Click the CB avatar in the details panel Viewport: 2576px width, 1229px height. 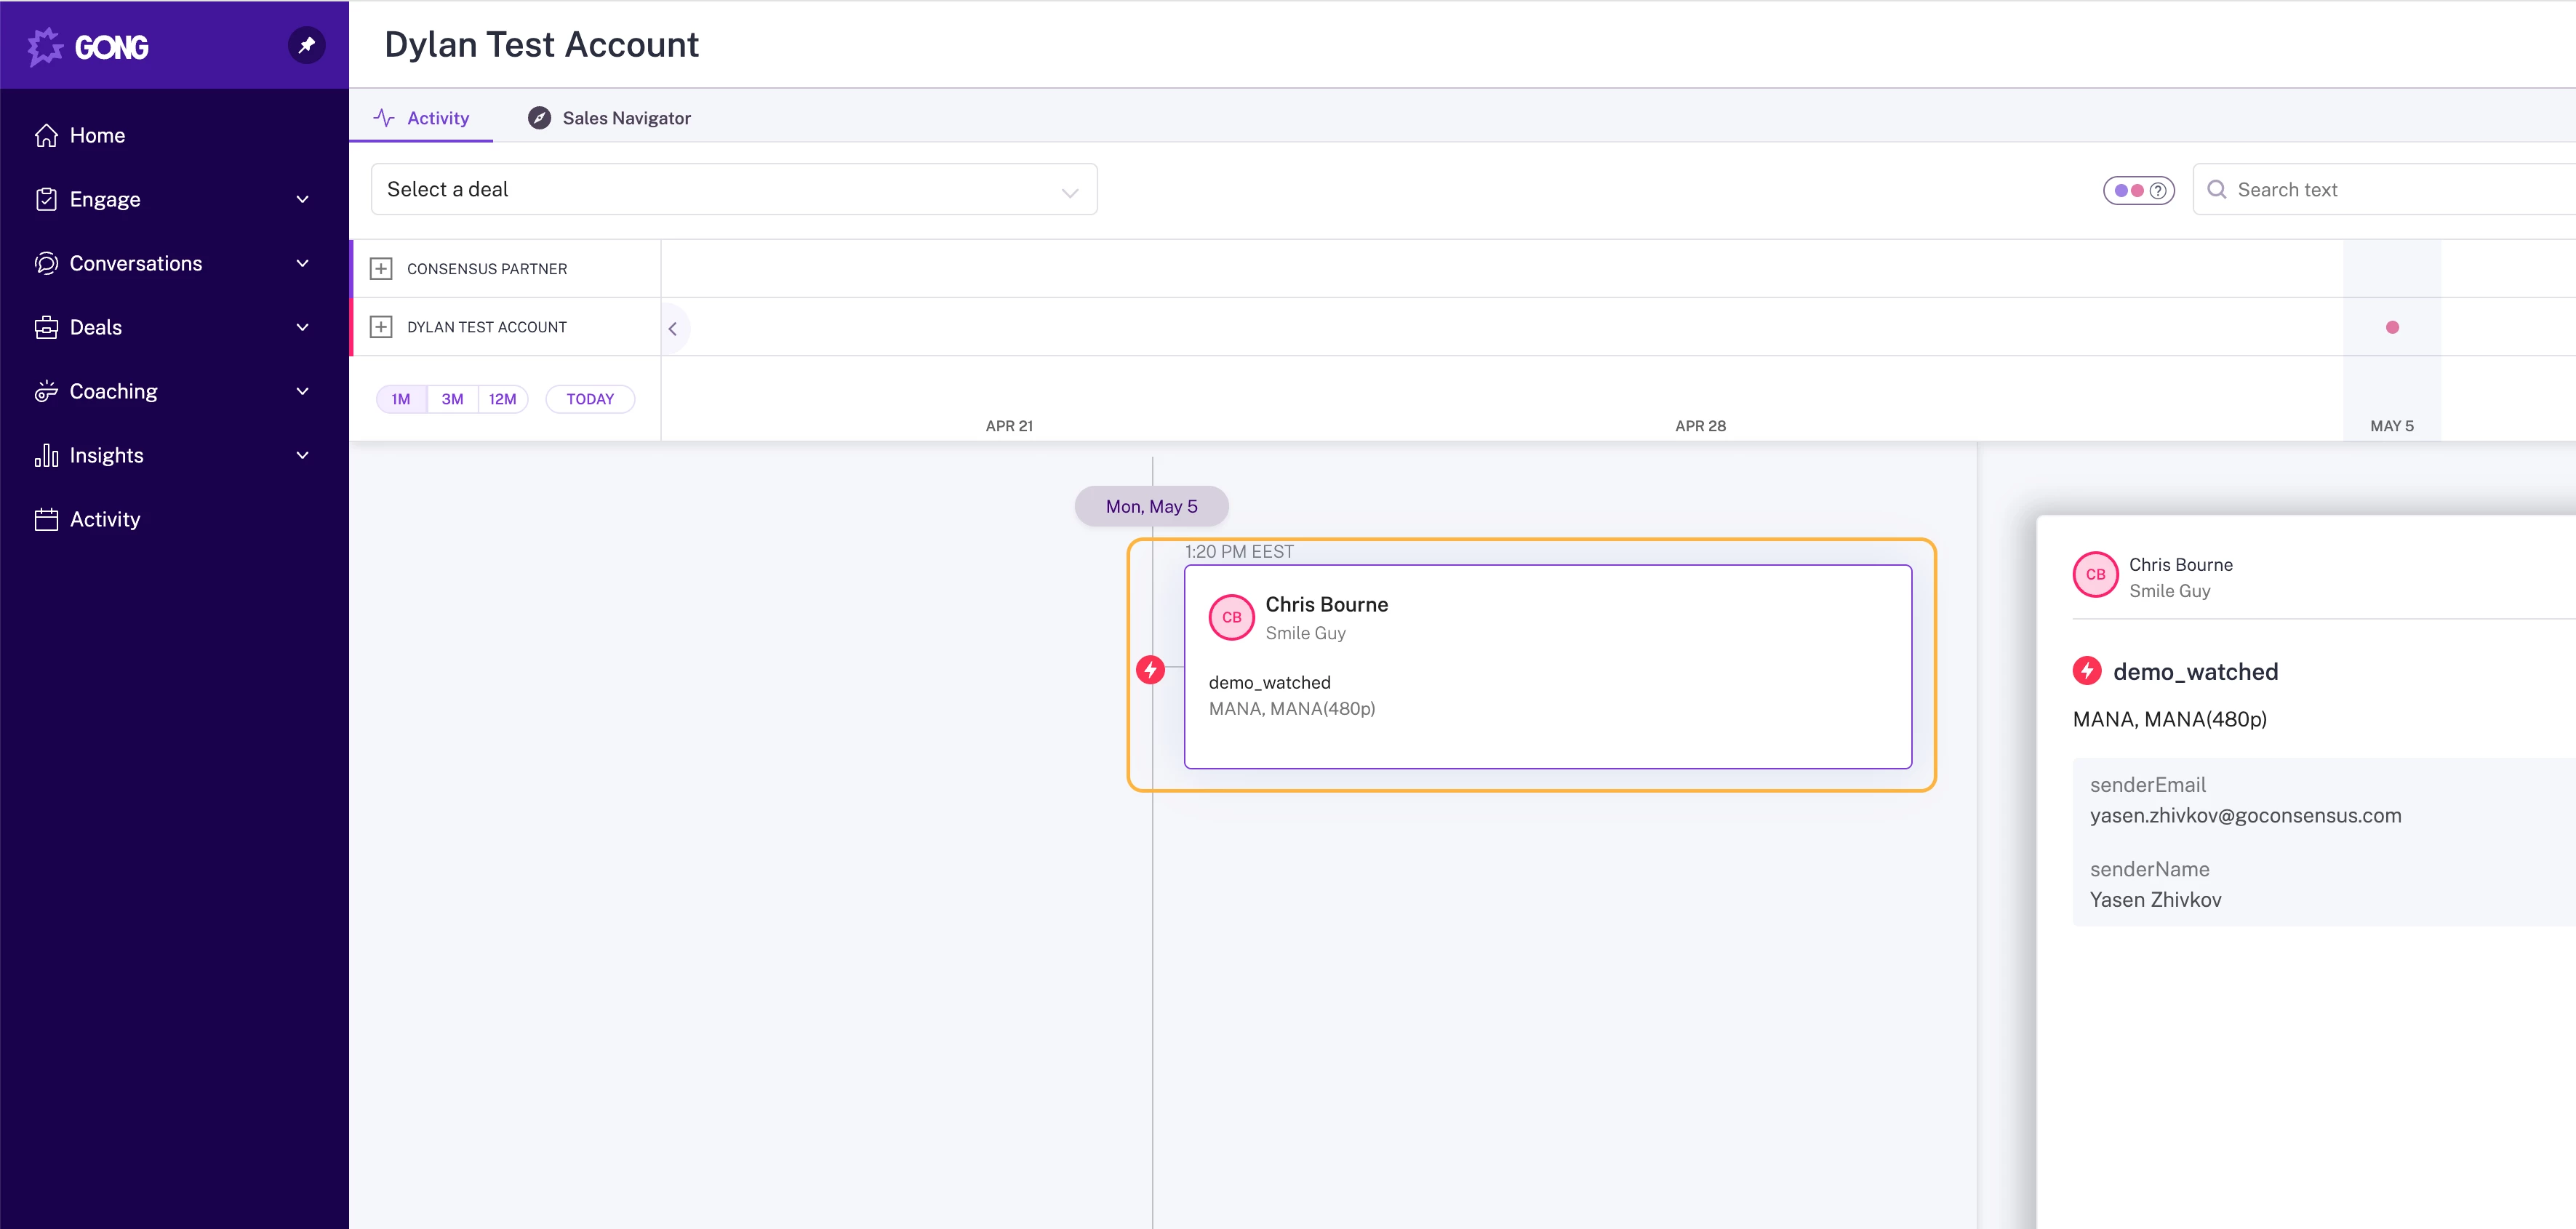[2096, 574]
